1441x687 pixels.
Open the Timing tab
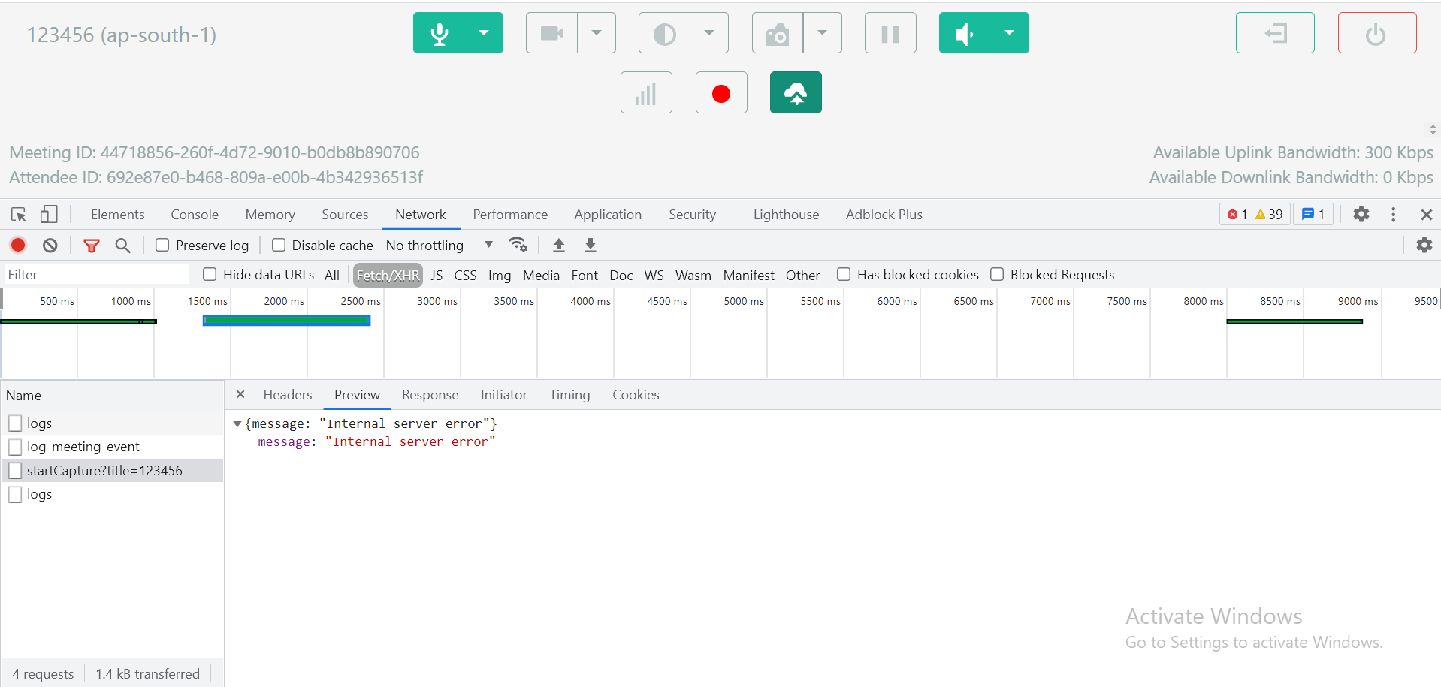pos(569,395)
